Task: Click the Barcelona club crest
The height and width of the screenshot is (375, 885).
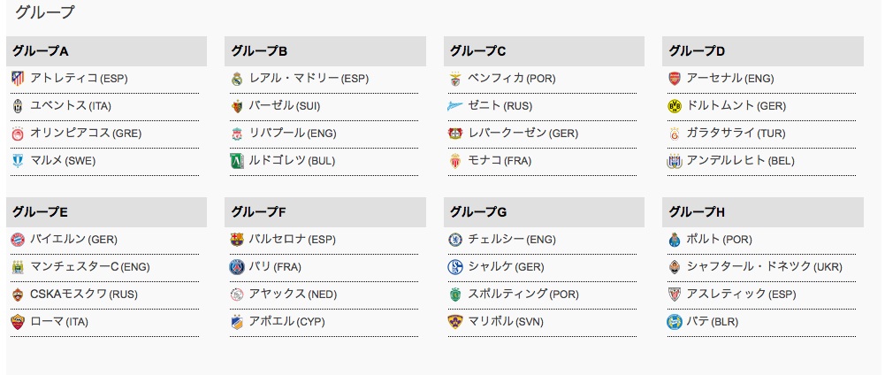Action: [237, 240]
